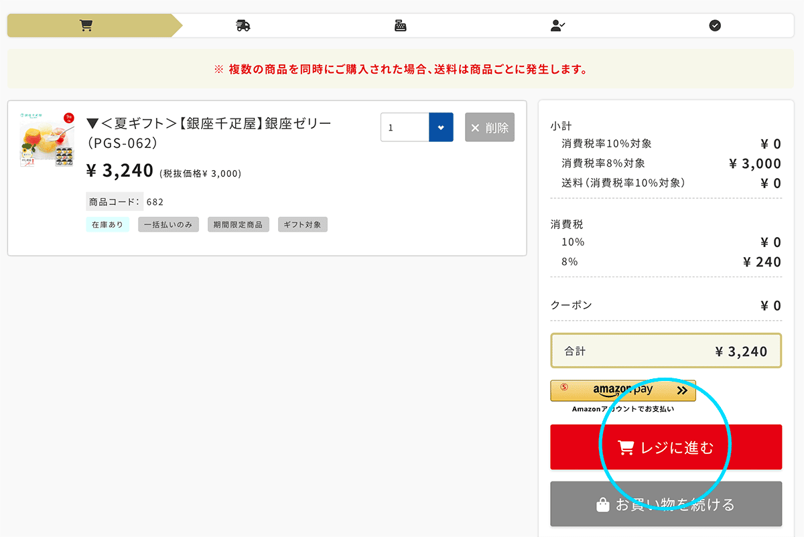804x537 pixels.
Task: Click the 税抜価格 ¥ 3,000 text
Action: [200, 173]
